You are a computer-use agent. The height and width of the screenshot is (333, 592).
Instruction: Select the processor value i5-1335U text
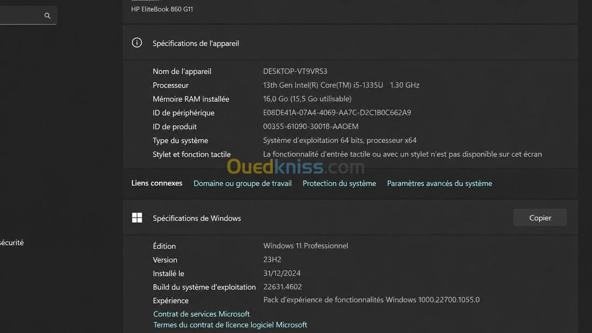tap(341, 85)
